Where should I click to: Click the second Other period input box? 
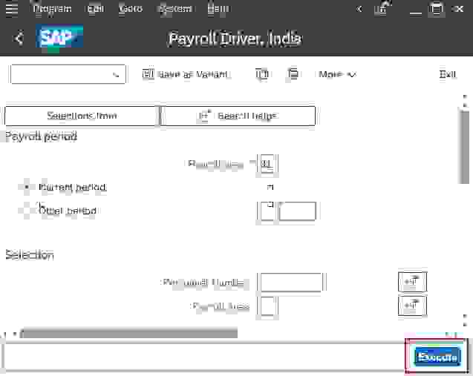298,211
